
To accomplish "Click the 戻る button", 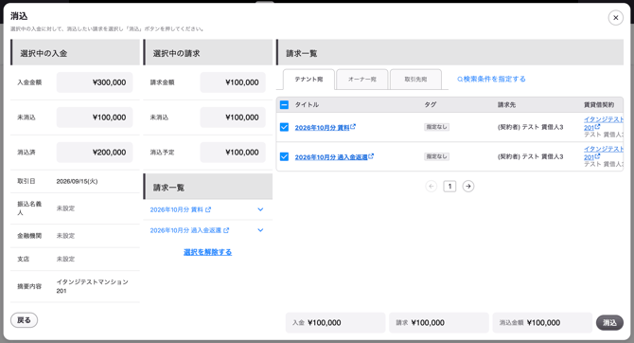I will [x=24, y=320].
